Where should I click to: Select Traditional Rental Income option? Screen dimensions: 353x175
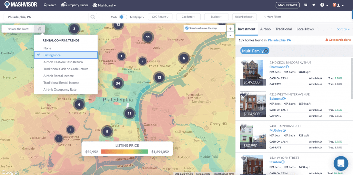(x=61, y=83)
